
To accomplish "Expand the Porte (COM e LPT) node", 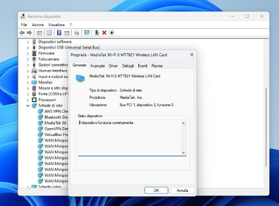I will pos(28,94).
